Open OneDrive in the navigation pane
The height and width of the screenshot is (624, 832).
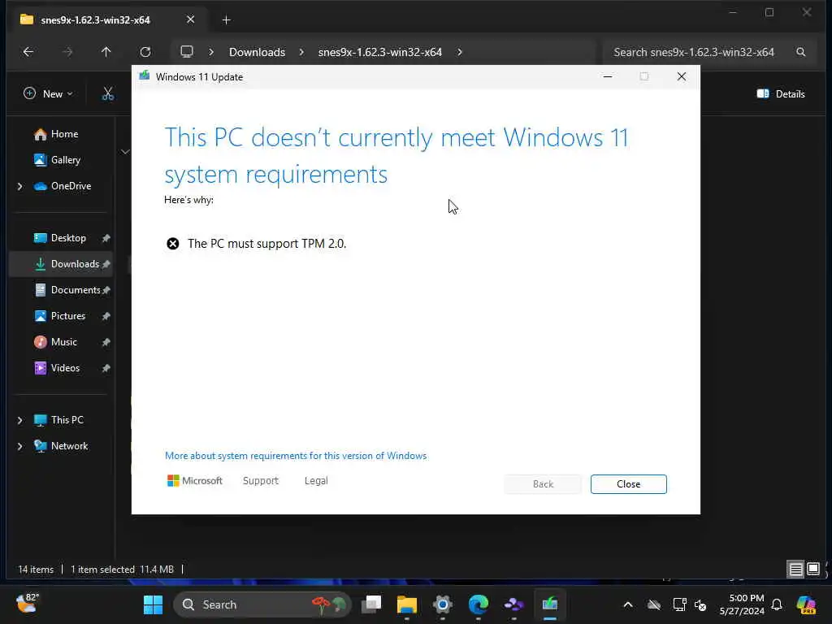(x=63, y=186)
